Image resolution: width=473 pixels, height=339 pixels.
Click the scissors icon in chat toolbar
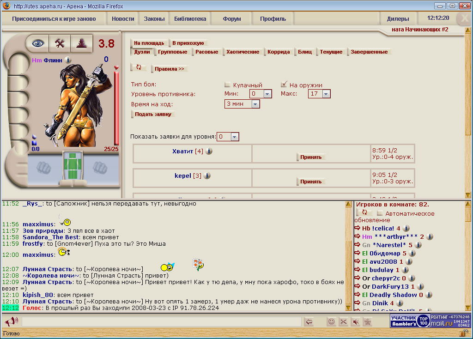(x=343, y=322)
